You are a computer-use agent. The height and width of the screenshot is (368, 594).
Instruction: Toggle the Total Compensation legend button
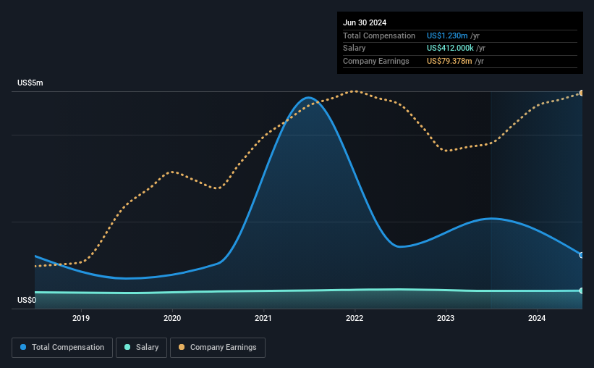point(62,348)
